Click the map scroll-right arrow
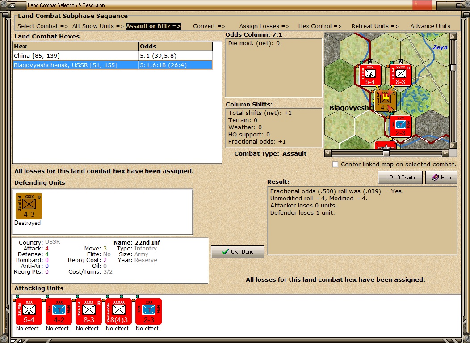The width and height of the screenshot is (470, 343). [446, 153]
